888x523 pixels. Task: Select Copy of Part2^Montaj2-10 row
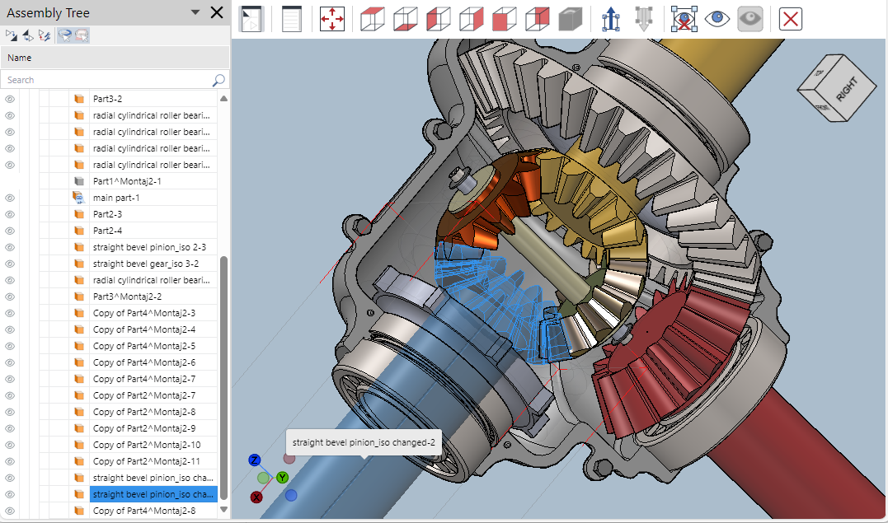(x=153, y=444)
